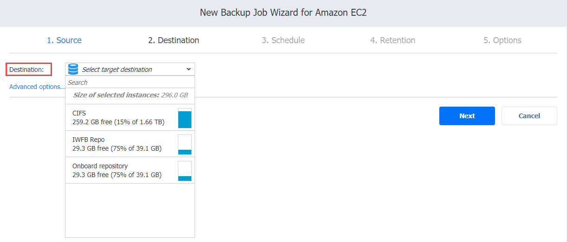Open the Advanced options link
567x242 pixels.
[x=37, y=87]
